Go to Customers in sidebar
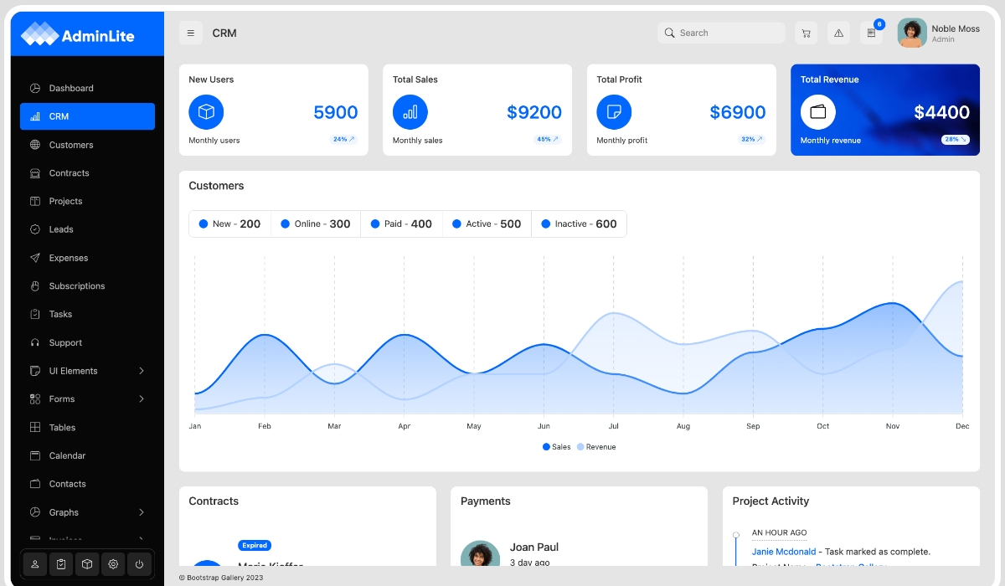 click(x=87, y=145)
